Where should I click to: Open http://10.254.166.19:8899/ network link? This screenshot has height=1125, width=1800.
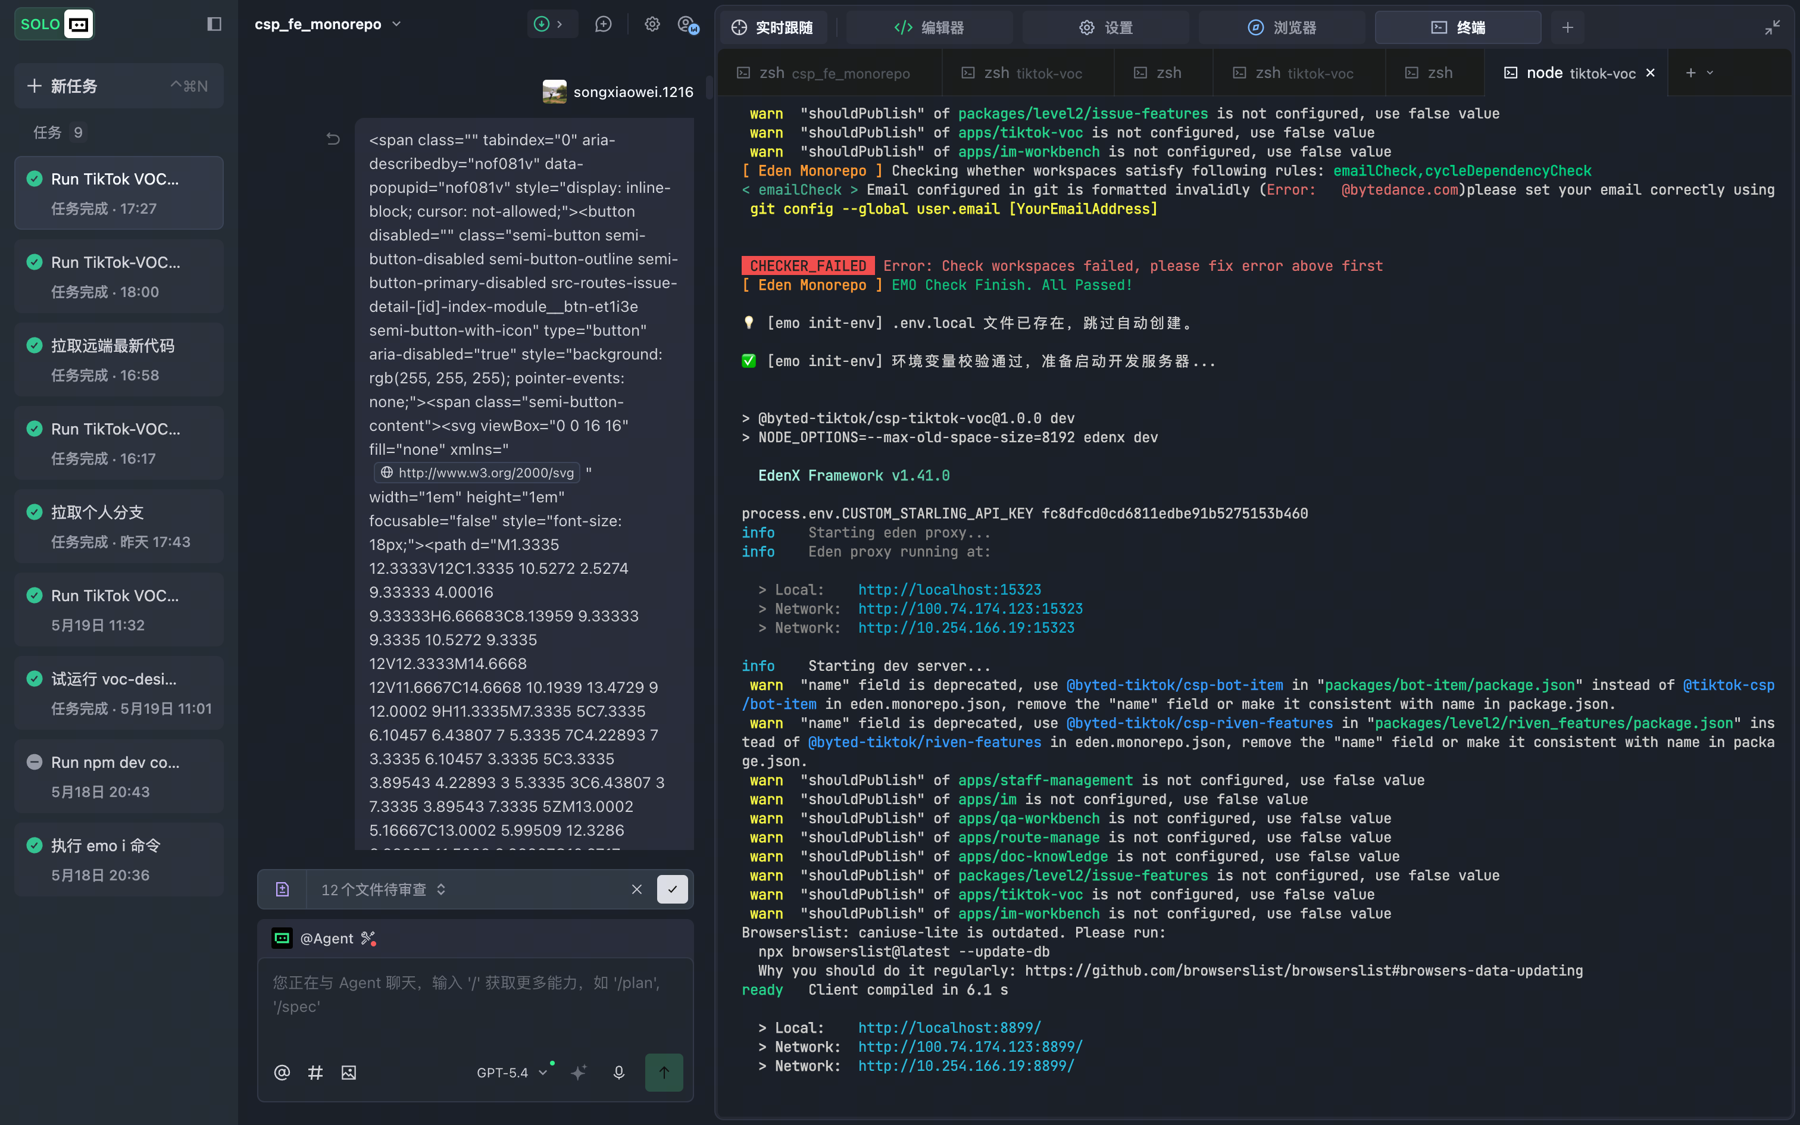click(966, 1065)
